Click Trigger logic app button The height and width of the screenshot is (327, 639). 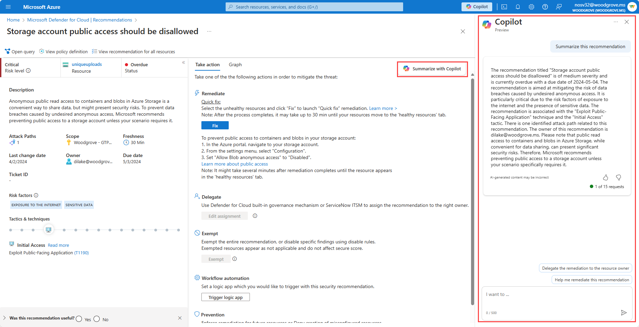[x=226, y=297]
